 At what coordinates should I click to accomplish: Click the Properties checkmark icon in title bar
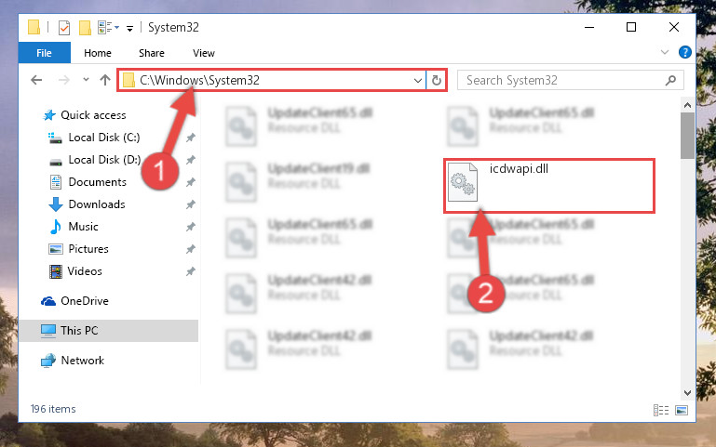(64, 28)
